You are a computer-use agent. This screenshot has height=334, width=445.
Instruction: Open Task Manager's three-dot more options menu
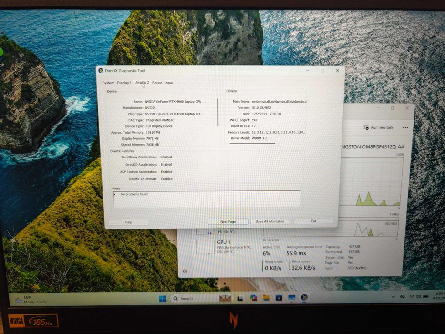tap(405, 127)
